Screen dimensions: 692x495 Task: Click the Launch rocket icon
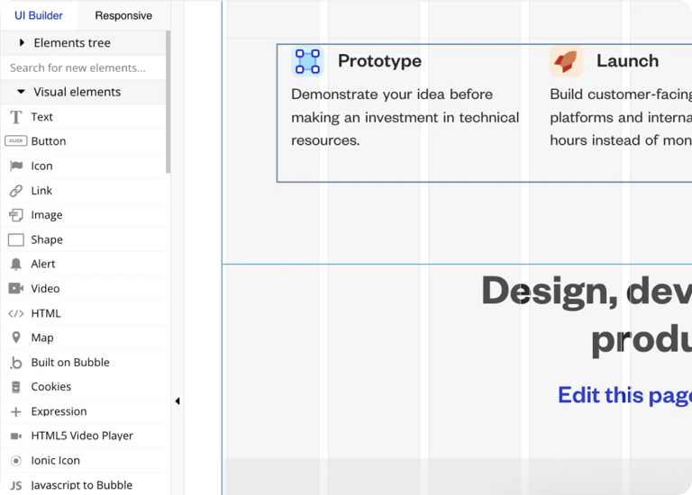click(566, 61)
